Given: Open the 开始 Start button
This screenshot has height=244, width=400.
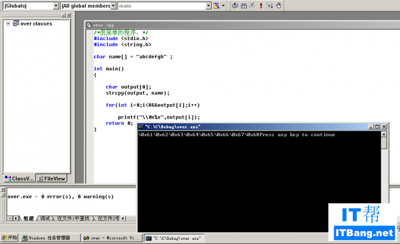Looking at the screenshot, I should 9,238.
